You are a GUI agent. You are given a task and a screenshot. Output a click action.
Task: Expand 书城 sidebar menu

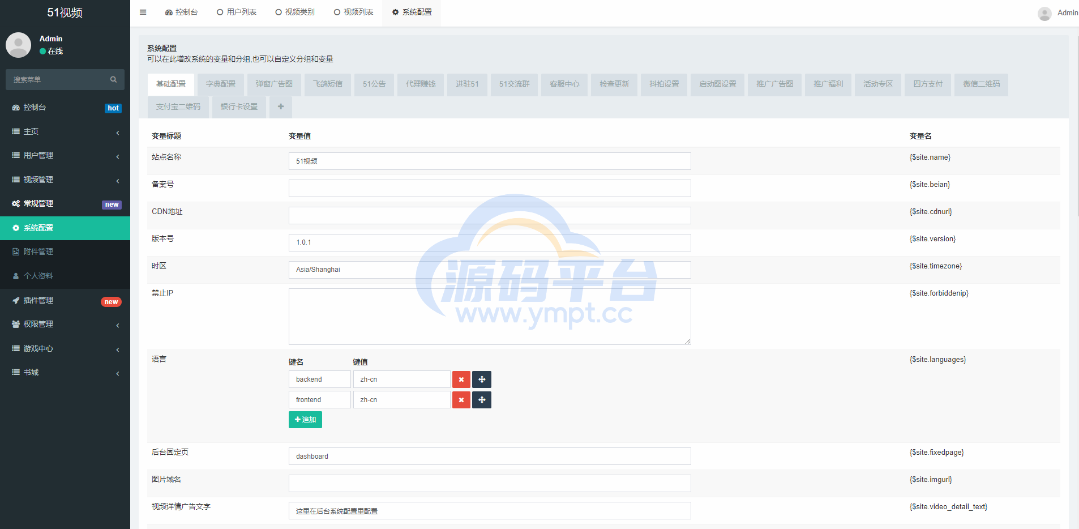(65, 373)
